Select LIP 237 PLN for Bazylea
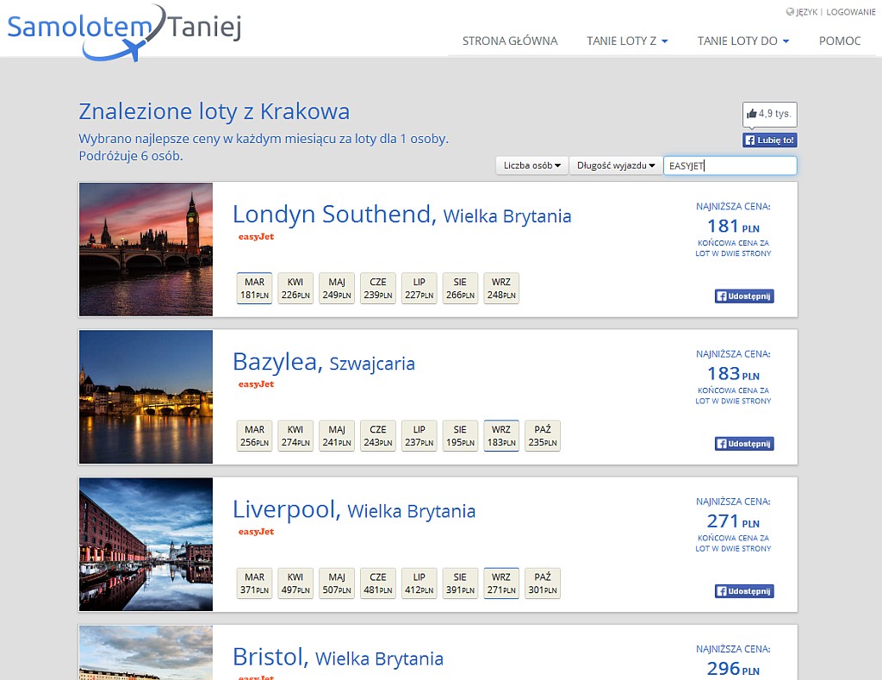882x680 pixels. pos(419,436)
